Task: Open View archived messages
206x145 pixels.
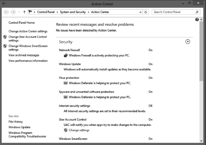Action: click(24, 55)
